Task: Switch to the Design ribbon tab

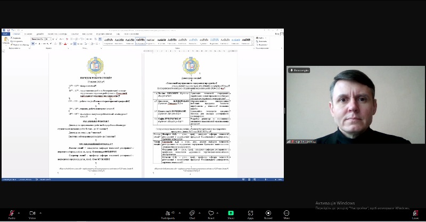Action: [40, 34]
